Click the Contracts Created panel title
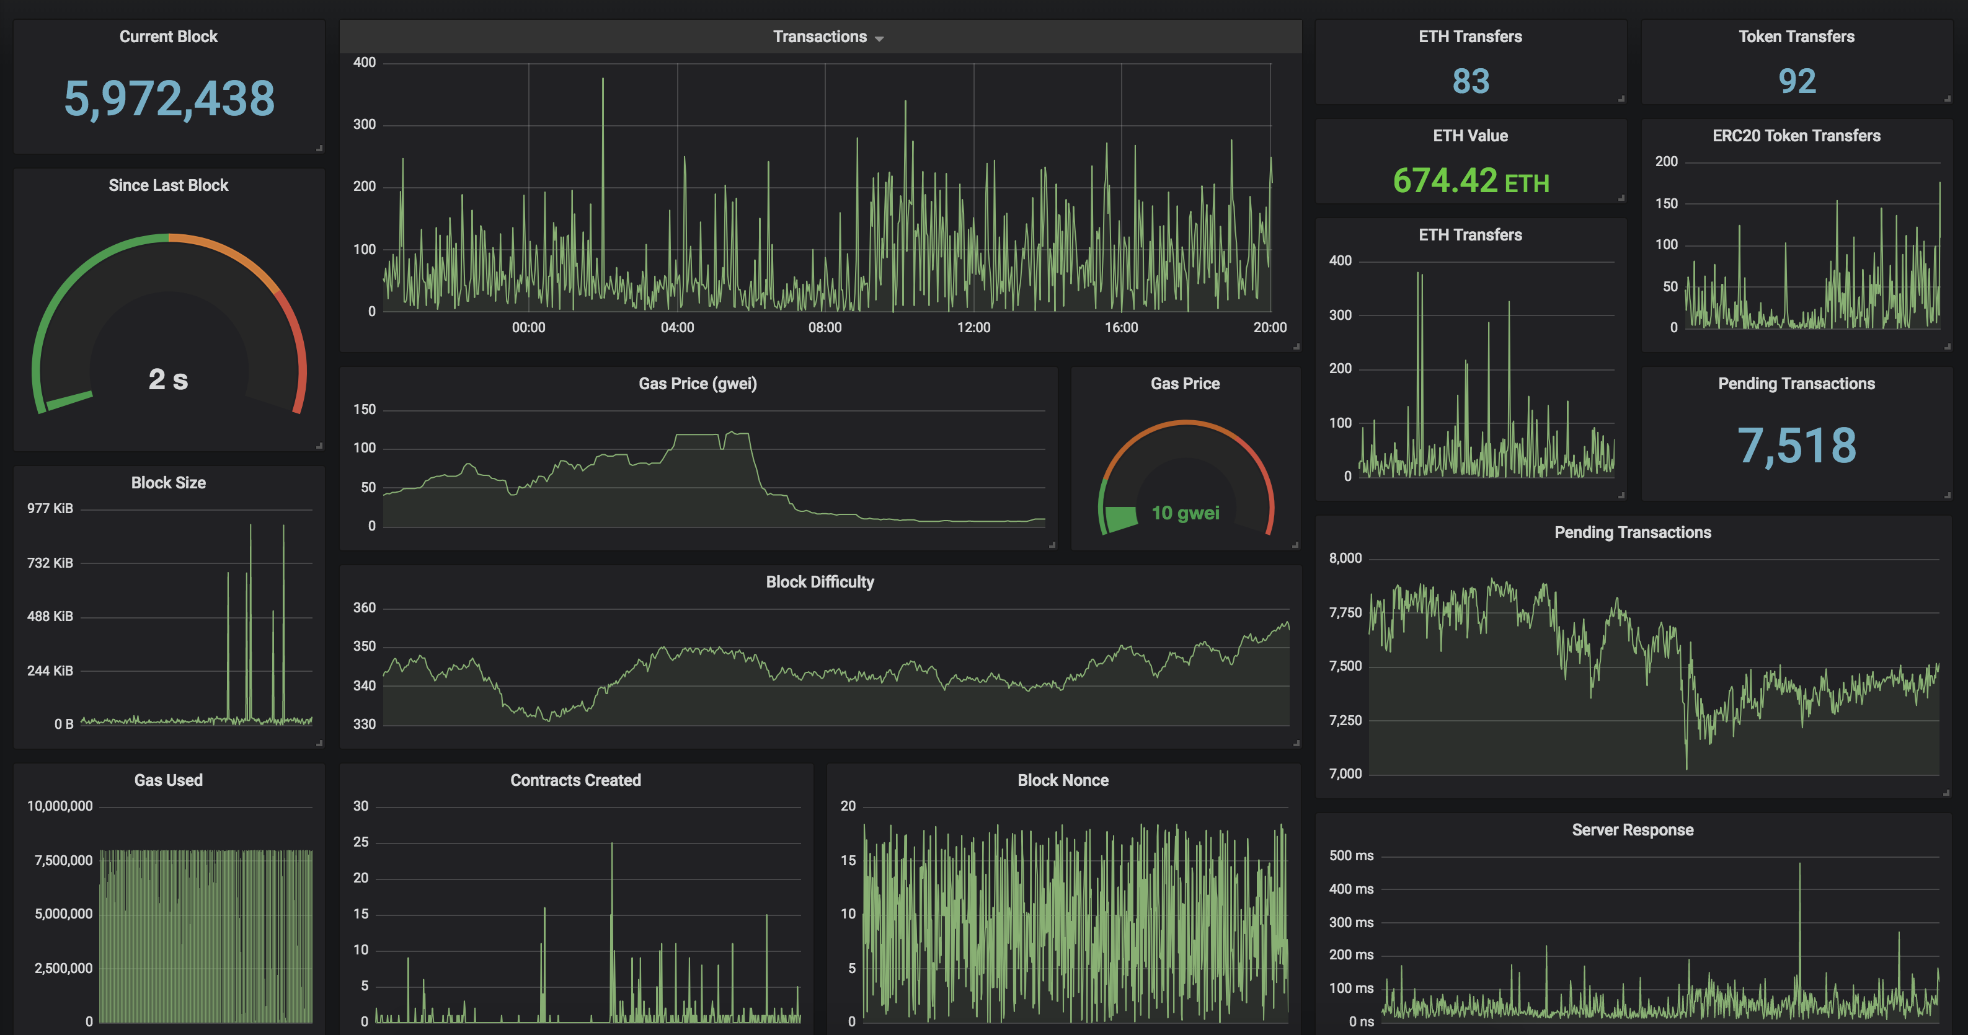Viewport: 1968px width, 1035px height. point(575,781)
